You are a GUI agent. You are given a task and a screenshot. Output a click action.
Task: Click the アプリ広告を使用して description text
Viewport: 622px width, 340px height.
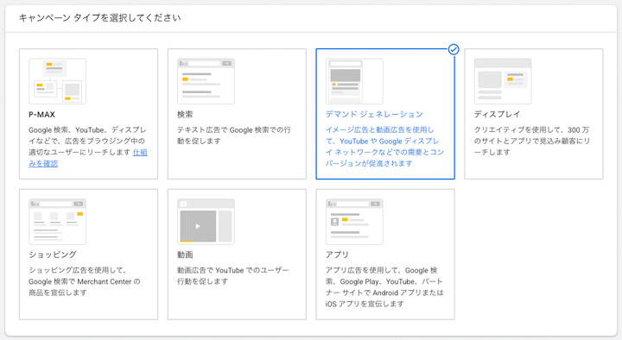point(384,286)
